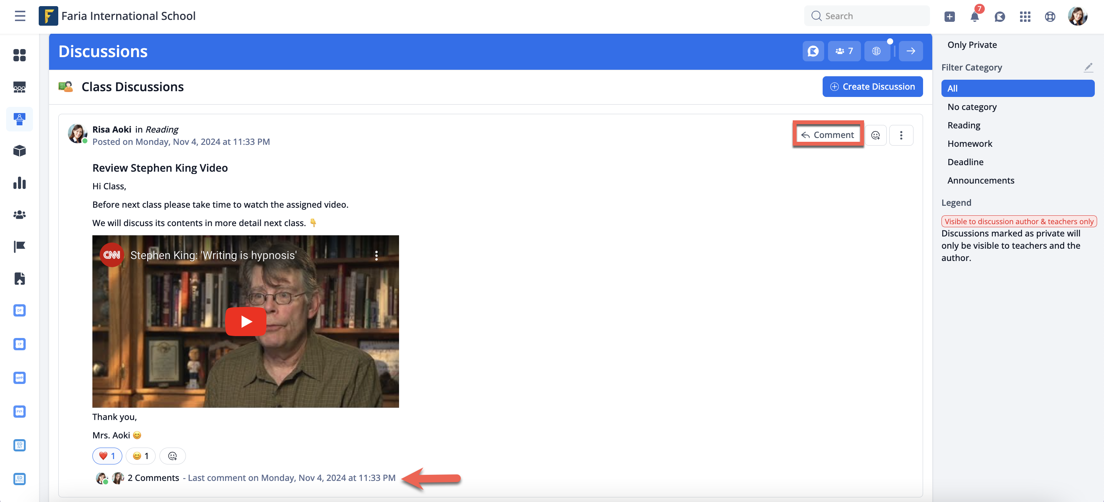Open the user profile avatar menu in the header

pos(1077,16)
